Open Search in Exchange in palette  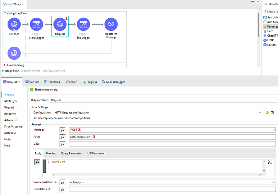tap(270, 17)
